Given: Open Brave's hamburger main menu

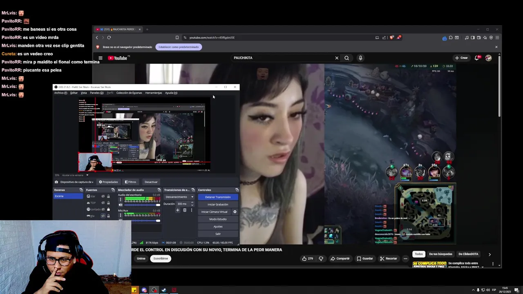Looking at the screenshot, I should 497,38.
